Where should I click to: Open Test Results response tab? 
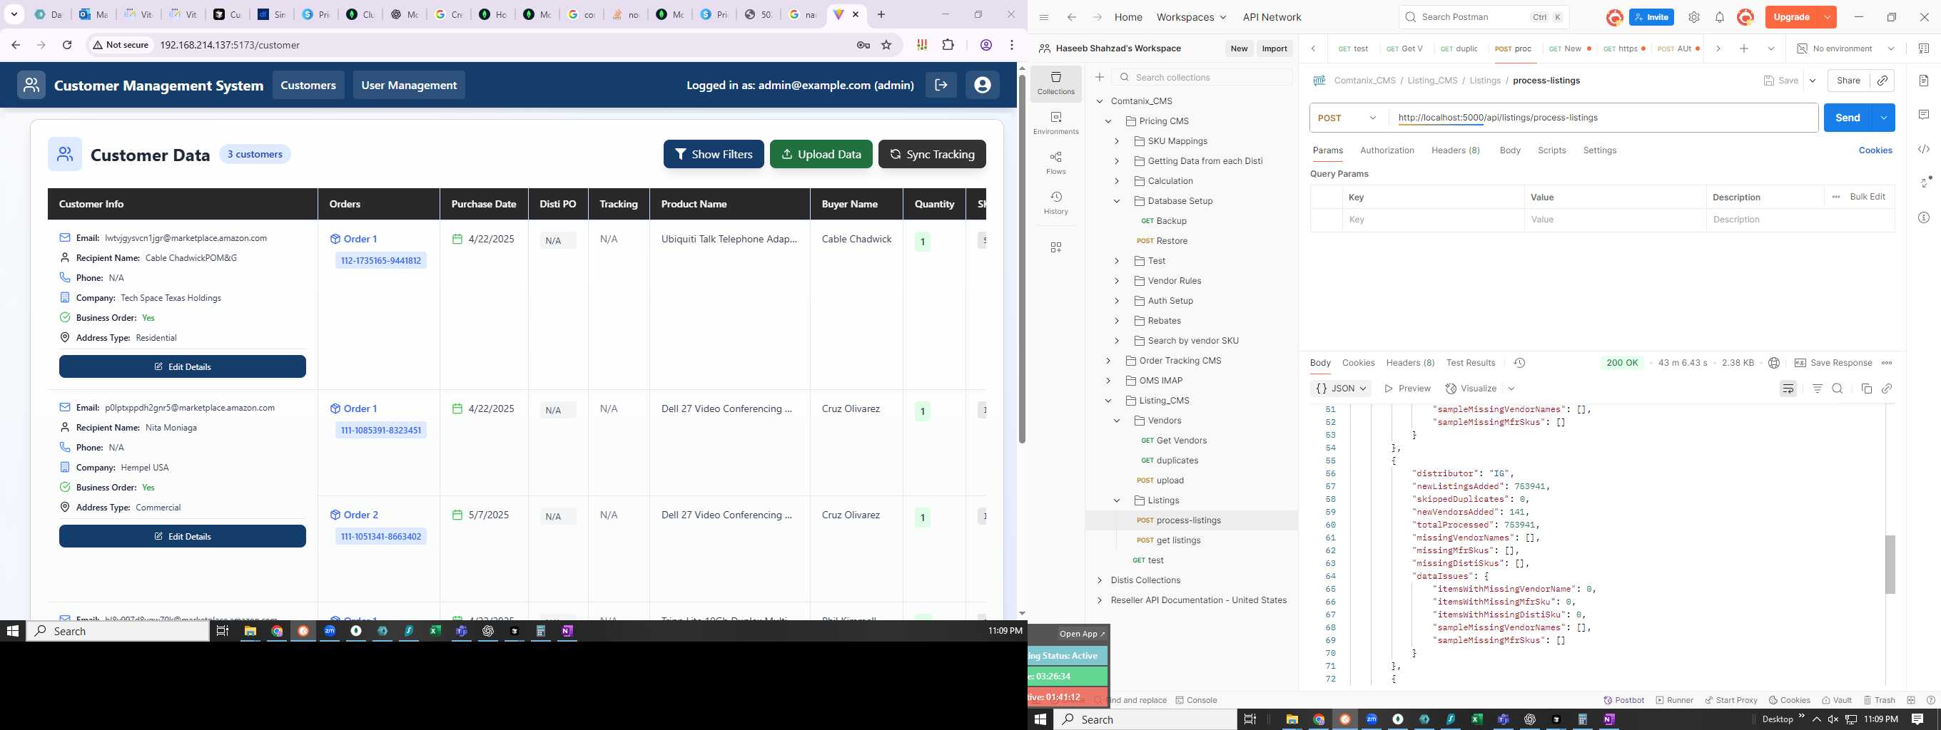pos(1470,363)
